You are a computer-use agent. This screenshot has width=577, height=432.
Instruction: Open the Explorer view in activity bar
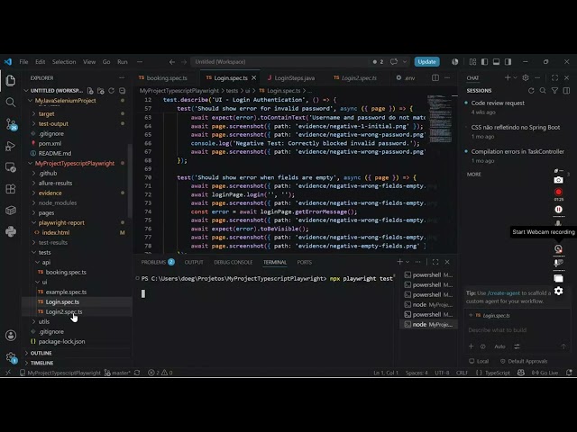(11, 80)
